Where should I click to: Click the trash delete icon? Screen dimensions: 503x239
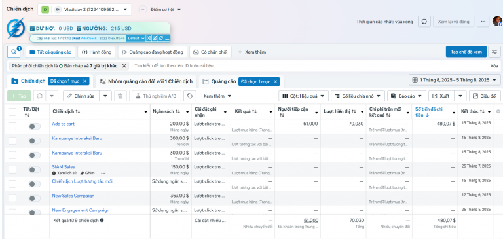(x=121, y=96)
